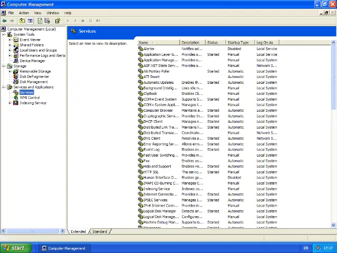
Task: Click the Up one level folder icon
Action: (22, 21)
